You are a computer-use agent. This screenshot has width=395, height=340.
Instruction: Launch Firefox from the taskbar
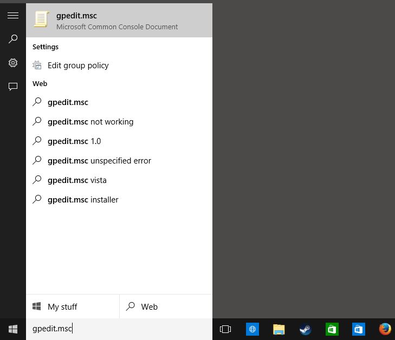[x=385, y=329]
